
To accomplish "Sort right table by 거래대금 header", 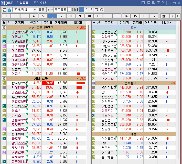I will (x=151, y=23).
